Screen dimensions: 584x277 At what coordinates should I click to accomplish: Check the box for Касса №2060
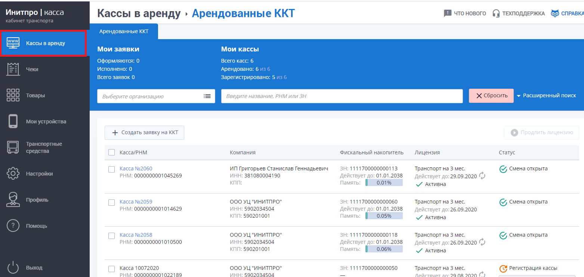111,169
